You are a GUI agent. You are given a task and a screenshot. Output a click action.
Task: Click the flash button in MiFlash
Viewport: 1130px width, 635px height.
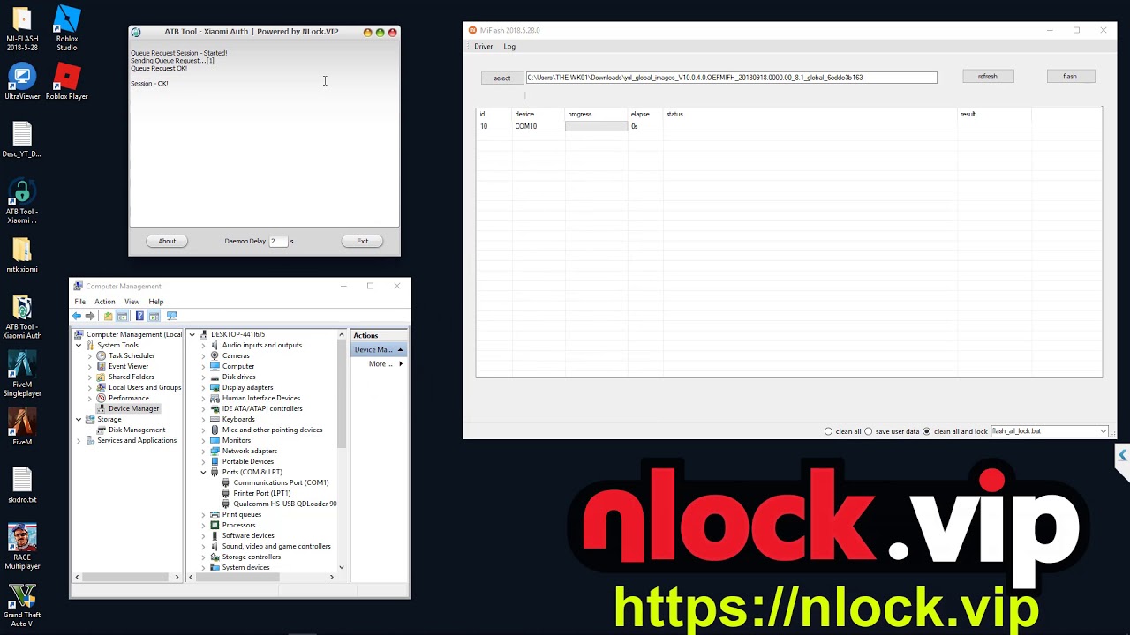point(1069,77)
